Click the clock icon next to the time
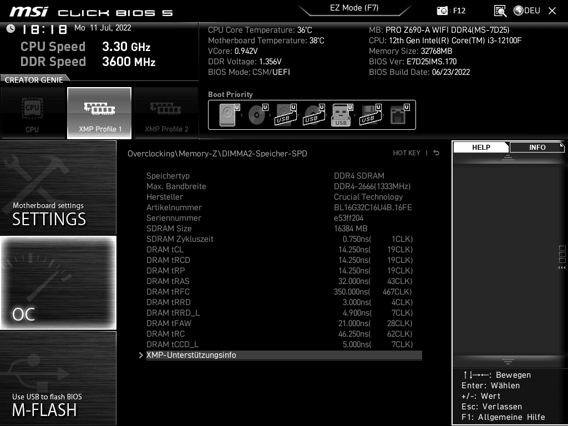This screenshot has width=568, height=426. tap(11, 29)
